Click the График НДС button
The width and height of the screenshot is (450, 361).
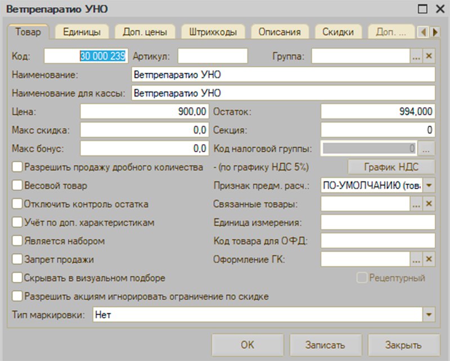coord(391,167)
